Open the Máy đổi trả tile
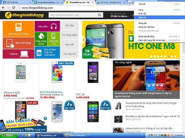185x138 pixels. pyautogui.click(x=54, y=39)
